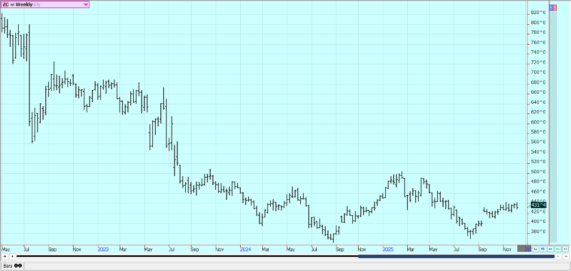Toggle the rightmost red dash bar-spacing icon

tap(565, 248)
